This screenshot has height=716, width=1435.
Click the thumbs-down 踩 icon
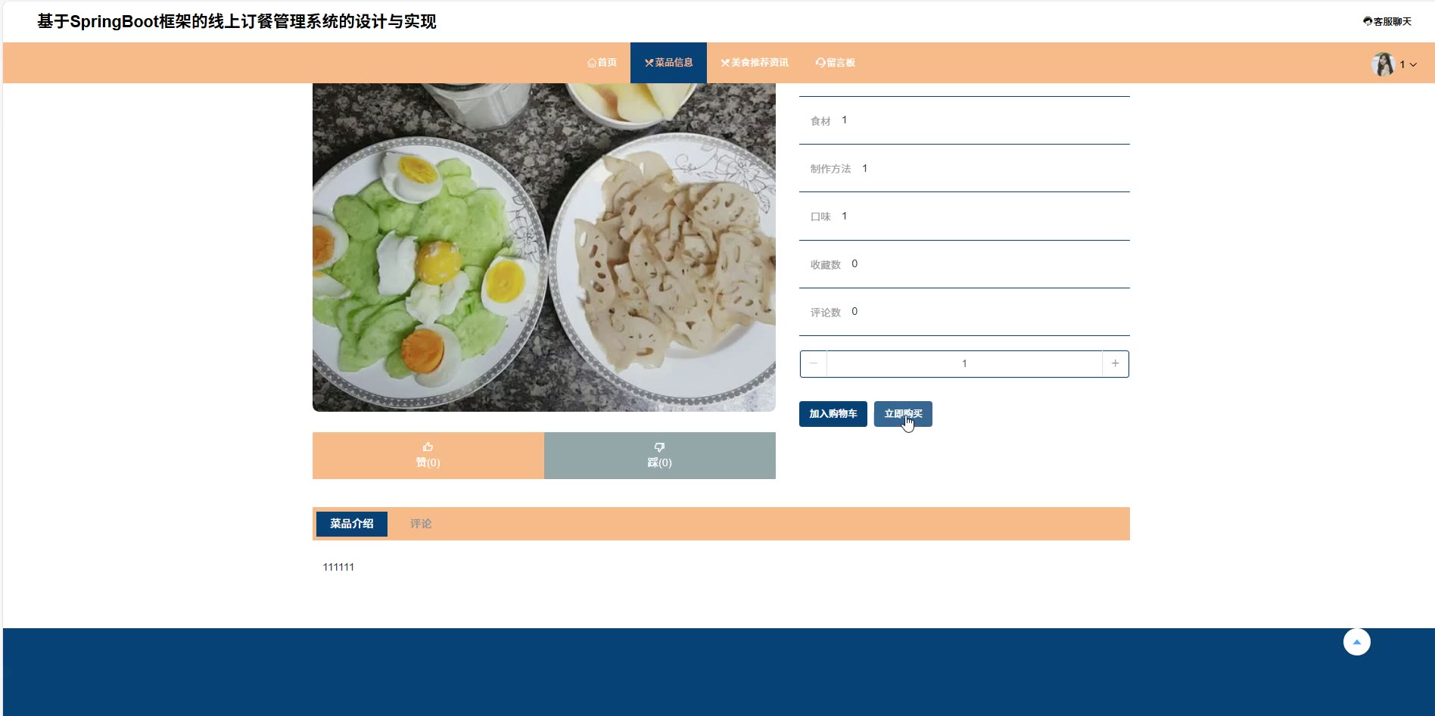pyautogui.click(x=659, y=447)
